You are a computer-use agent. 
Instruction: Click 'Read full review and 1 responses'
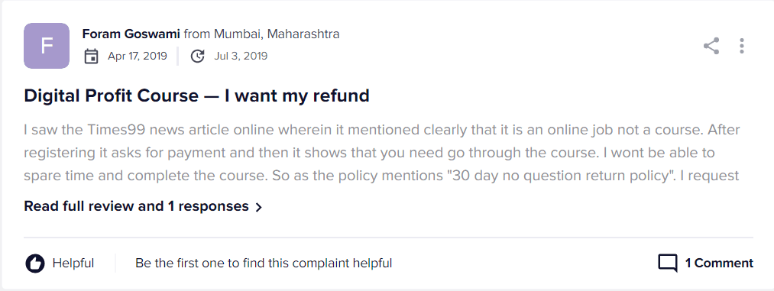click(136, 206)
